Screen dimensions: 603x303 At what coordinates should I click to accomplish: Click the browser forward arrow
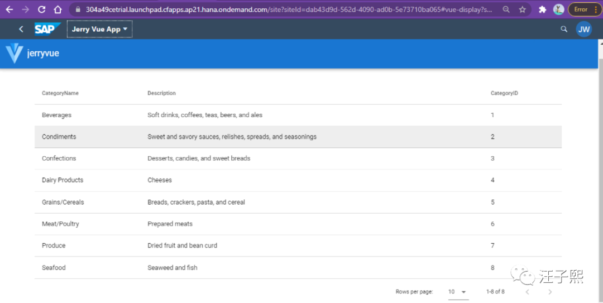[25, 9]
